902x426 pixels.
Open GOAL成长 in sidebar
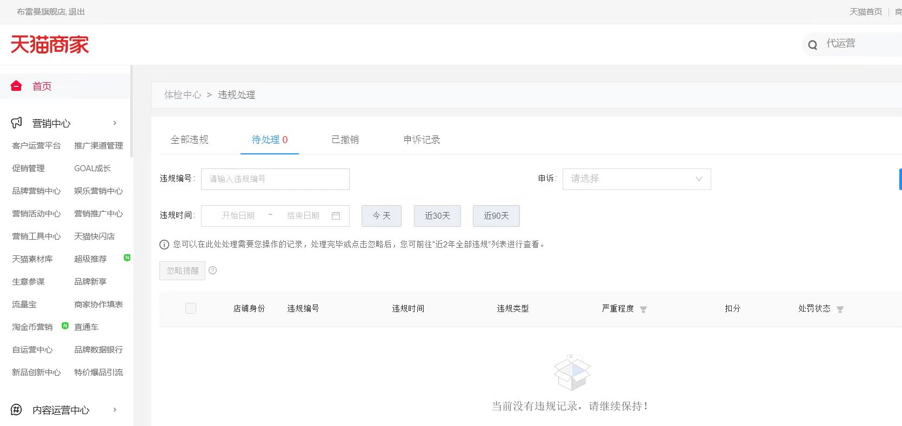(92, 168)
